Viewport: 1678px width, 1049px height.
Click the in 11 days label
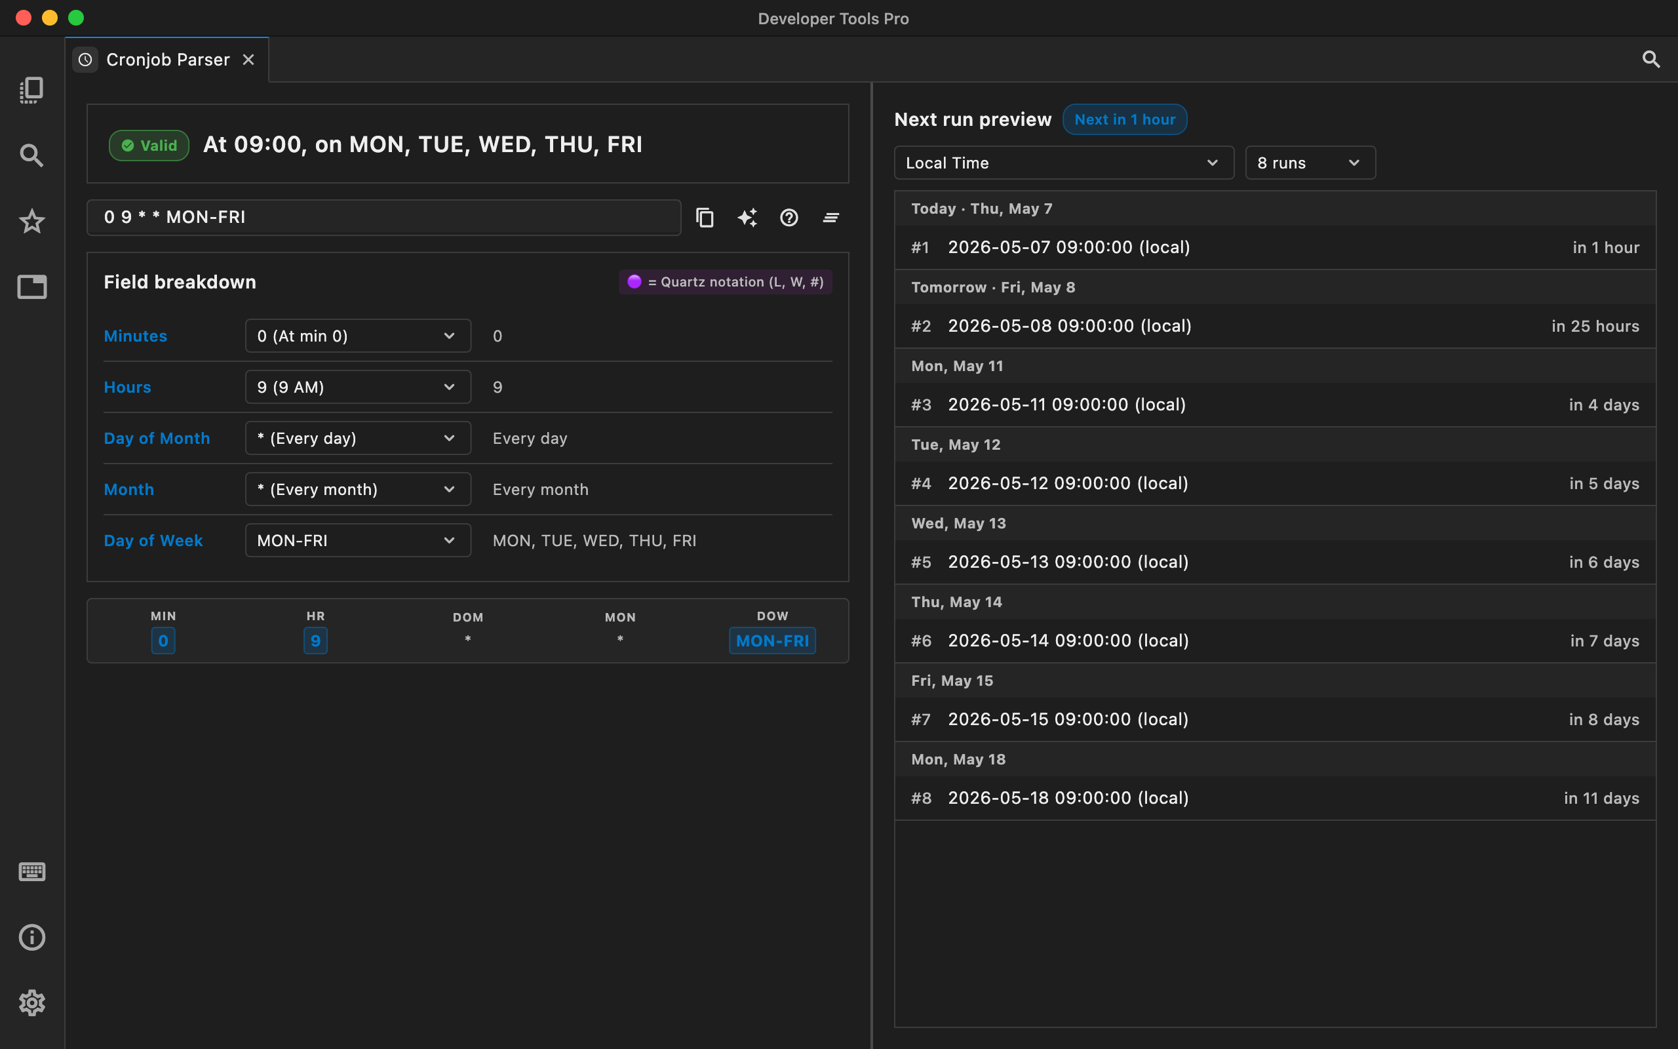coord(1601,798)
